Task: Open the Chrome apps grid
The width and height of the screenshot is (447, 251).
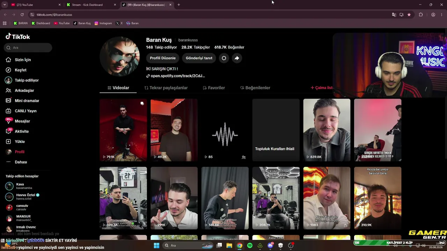Action: click(x=5, y=23)
